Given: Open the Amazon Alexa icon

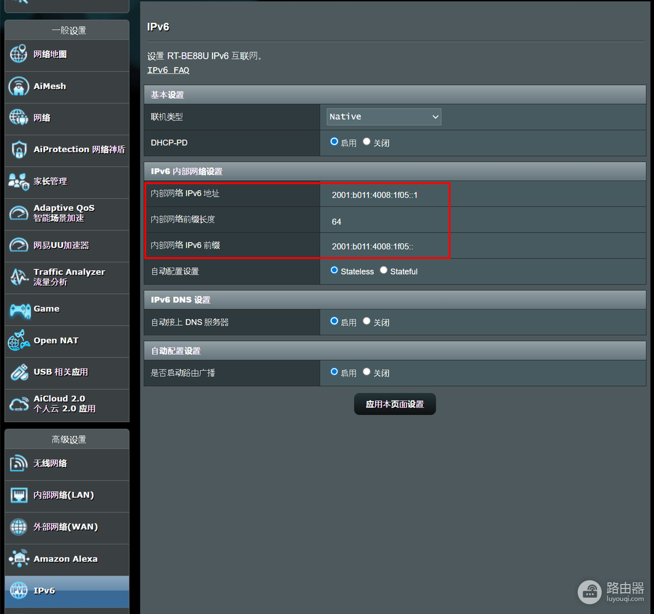Looking at the screenshot, I should (19, 558).
